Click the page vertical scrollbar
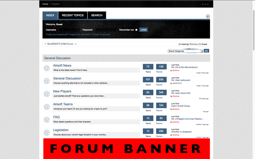Viewport: 255px width, 159px height. (254, 30)
